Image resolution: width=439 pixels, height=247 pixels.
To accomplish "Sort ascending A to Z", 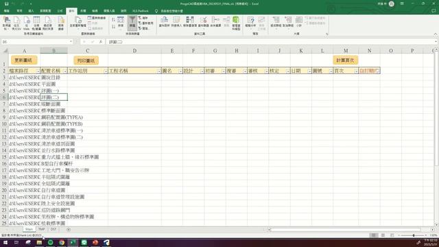I will point(113,20).
